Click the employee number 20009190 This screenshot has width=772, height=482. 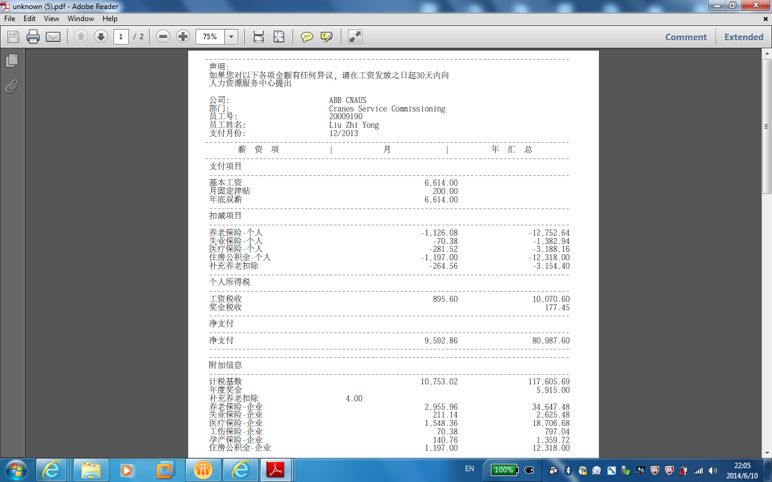[x=346, y=117]
